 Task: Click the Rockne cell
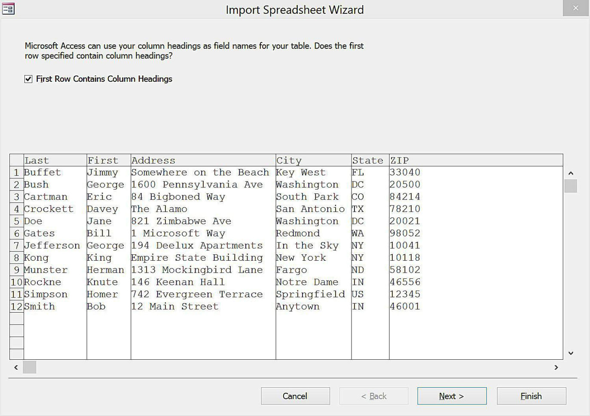[55, 282]
